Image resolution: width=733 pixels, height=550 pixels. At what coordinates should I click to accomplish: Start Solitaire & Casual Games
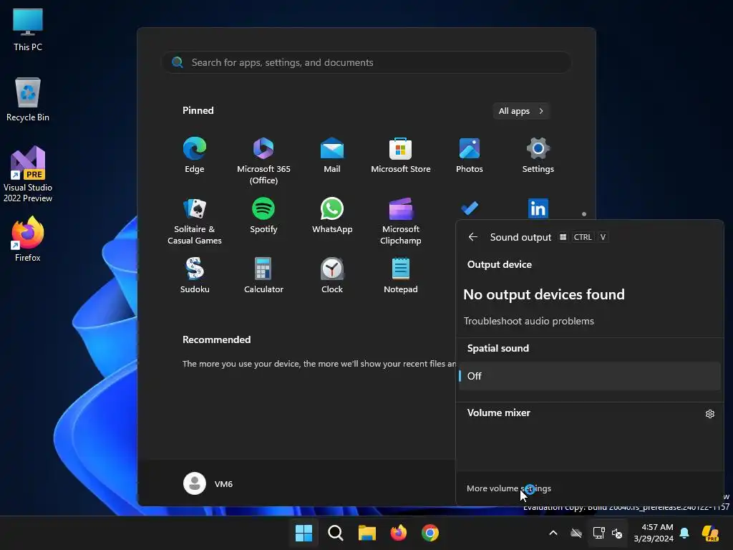pyautogui.click(x=195, y=221)
